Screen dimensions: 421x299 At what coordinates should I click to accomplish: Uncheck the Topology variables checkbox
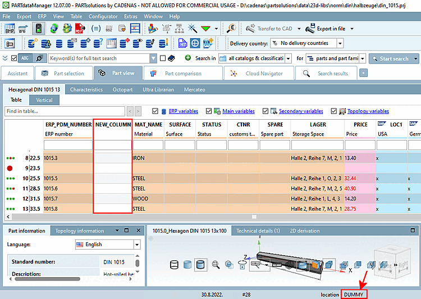click(335, 111)
